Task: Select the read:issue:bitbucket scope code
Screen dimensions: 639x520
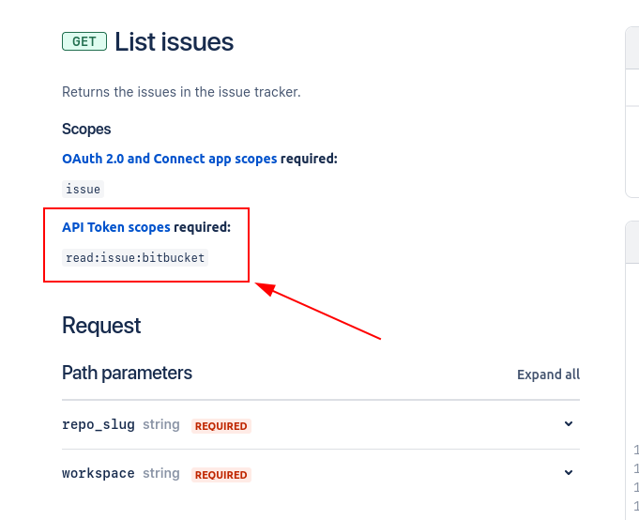Action: pos(135,257)
